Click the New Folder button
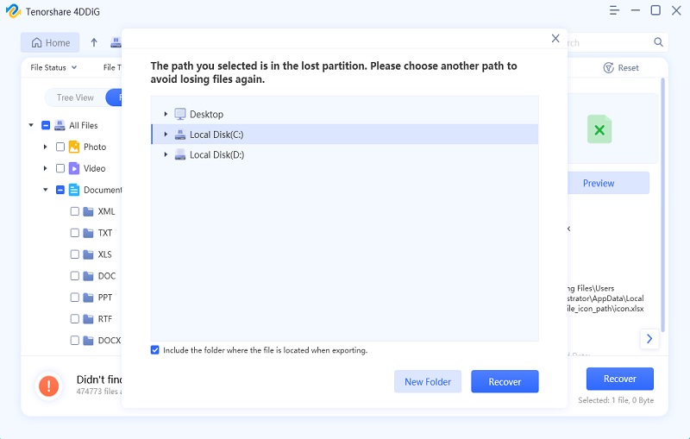The image size is (690, 439). [428, 381]
